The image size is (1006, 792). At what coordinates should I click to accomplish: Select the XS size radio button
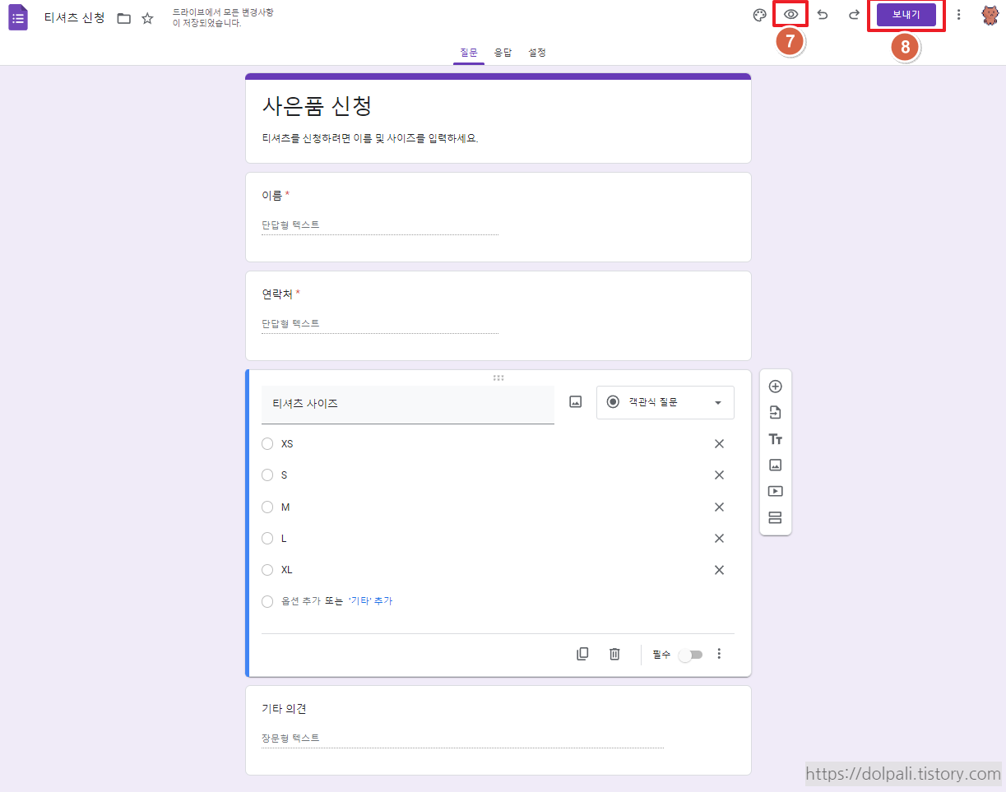(267, 443)
